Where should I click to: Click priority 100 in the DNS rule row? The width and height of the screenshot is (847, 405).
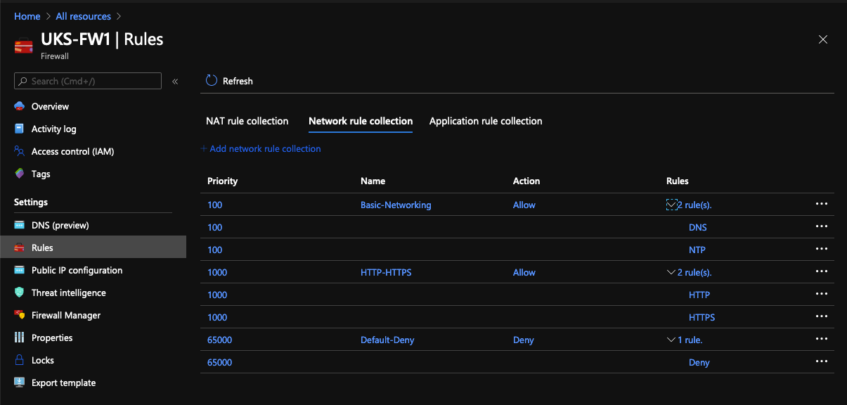215,227
